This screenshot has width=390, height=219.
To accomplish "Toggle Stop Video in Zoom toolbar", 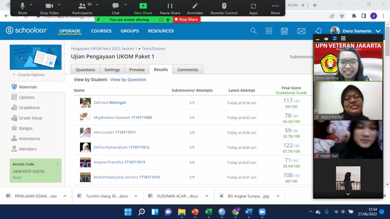I will click(x=49, y=8).
